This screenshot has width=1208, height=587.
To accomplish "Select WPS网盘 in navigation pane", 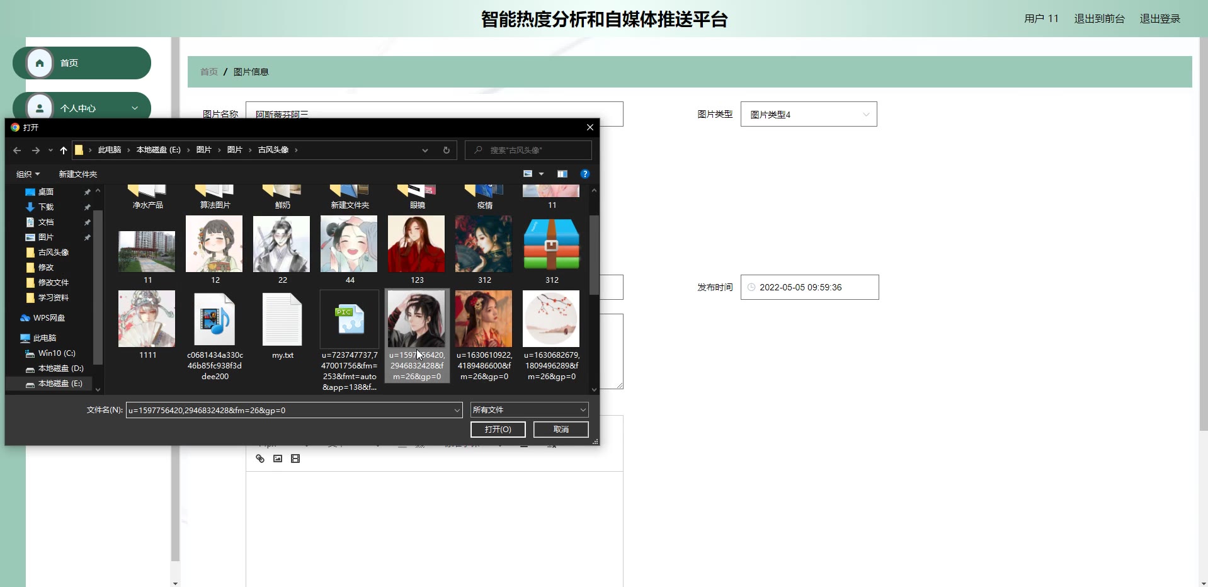I will (x=49, y=317).
